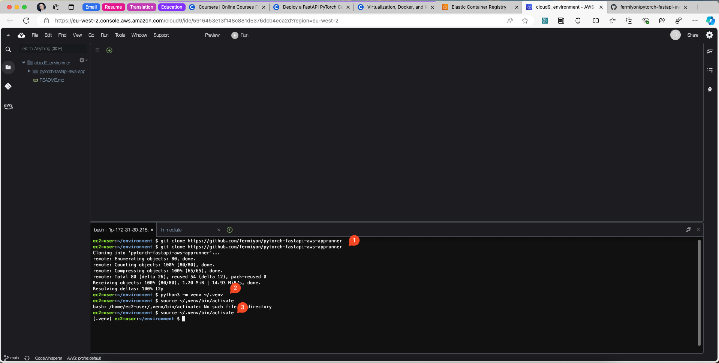Viewport: 719px width, 363px height.
Task: Add a new terminal tab with the plus icon
Action: click(230, 230)
